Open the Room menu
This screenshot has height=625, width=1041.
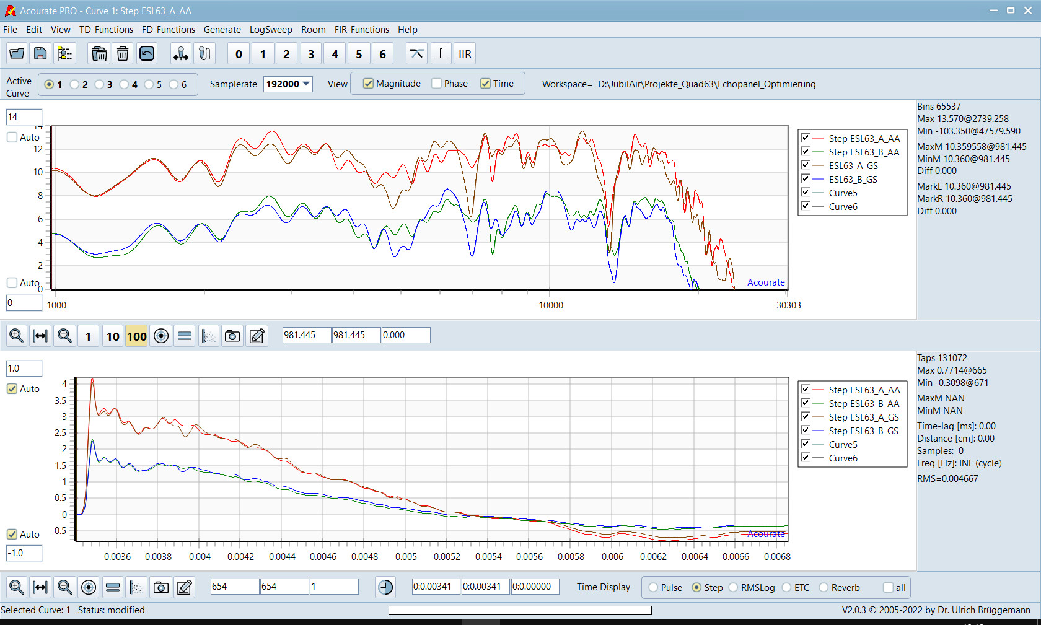(313, 30)
